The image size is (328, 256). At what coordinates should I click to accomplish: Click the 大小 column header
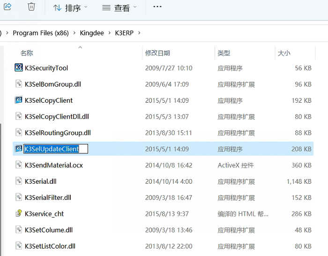(284, 53)
